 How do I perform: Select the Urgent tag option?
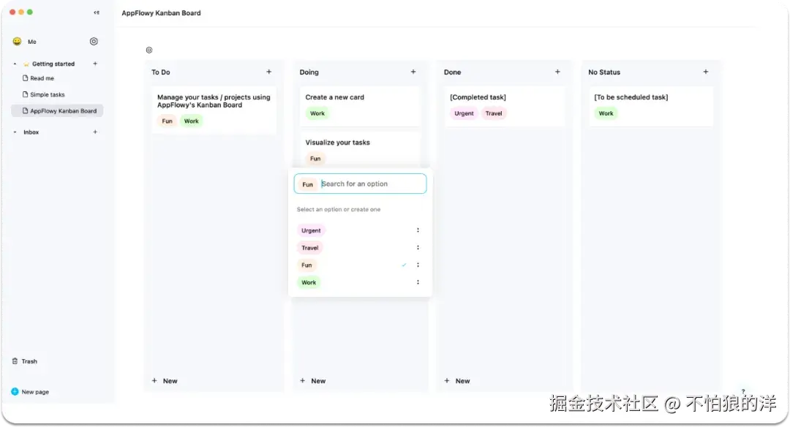tap(311, 230)
